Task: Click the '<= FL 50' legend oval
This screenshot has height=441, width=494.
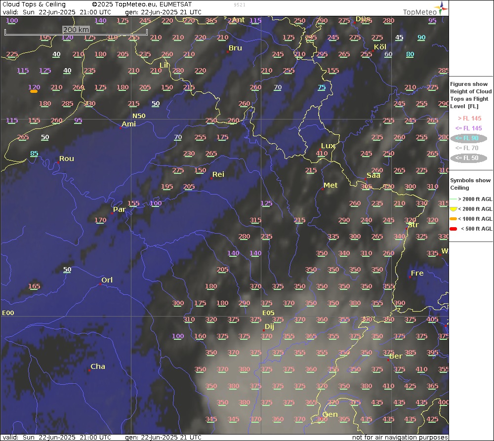Action: [x=468, y=158]
